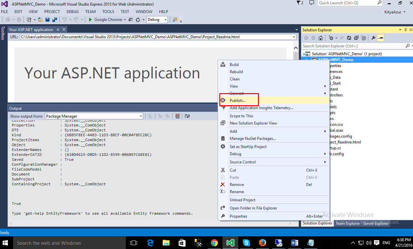Open Microsoft Word from the taskbar

point(294,243)
